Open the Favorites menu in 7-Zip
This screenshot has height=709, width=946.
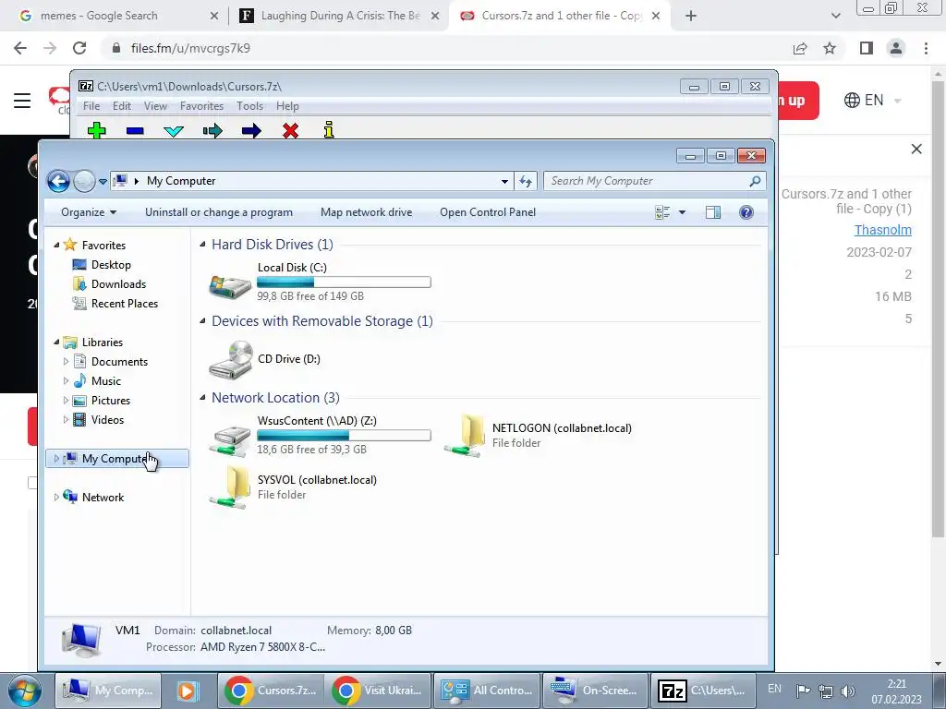(x=202, y=106)
